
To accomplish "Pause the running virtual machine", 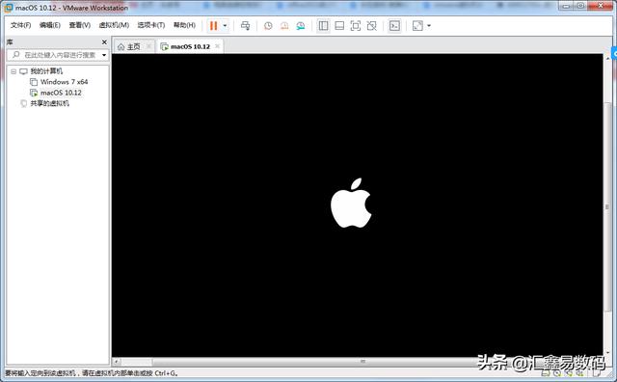I will (213, 26).
